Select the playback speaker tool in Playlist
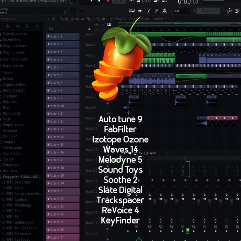Viewport: 241px width, 241px height. point(104,19)
